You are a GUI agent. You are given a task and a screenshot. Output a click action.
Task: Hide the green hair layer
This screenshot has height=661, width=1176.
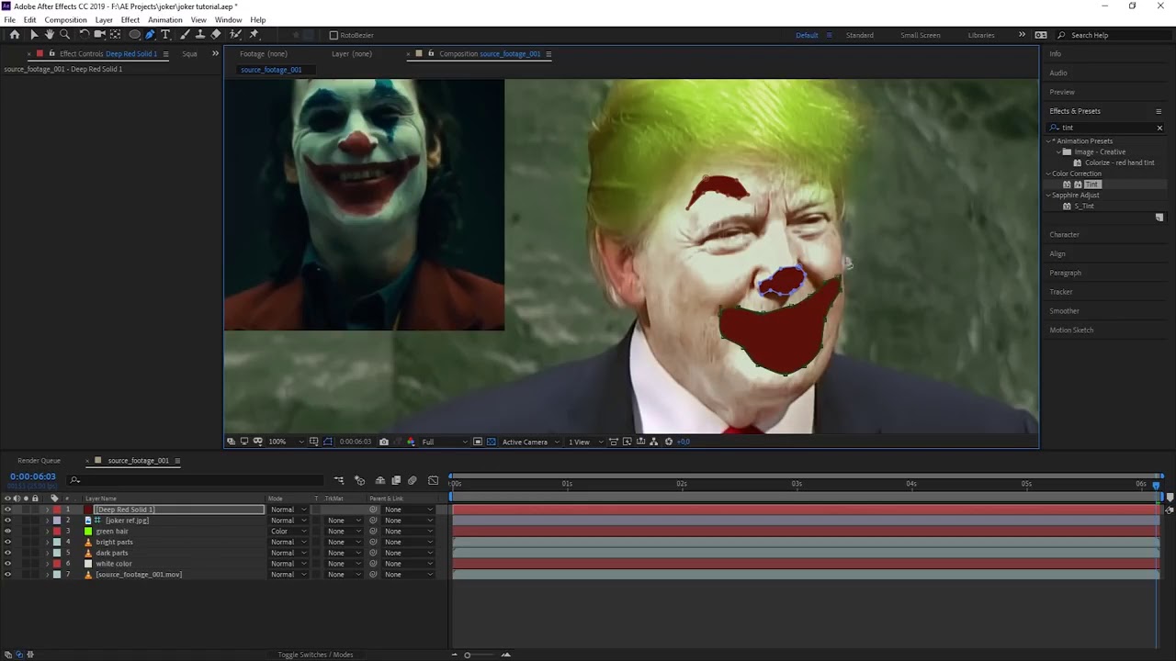click(7, 532)
